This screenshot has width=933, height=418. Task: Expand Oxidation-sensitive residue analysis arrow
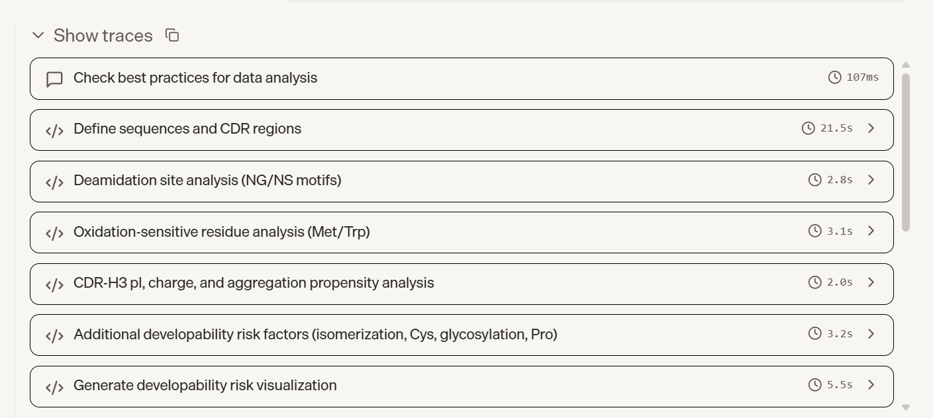(871, 231)
